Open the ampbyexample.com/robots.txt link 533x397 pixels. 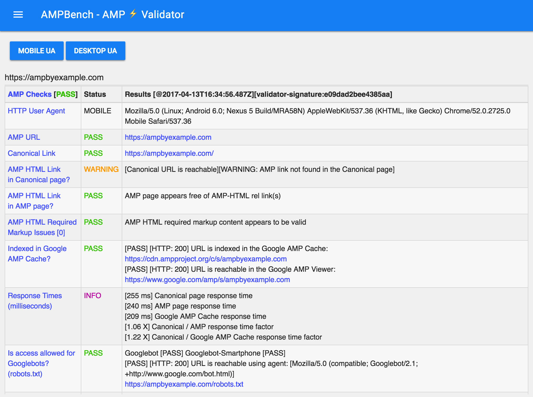click(184, 384)
